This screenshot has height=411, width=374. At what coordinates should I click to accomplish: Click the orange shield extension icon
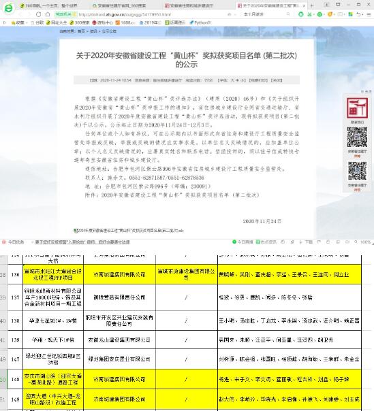coord(330,14)
